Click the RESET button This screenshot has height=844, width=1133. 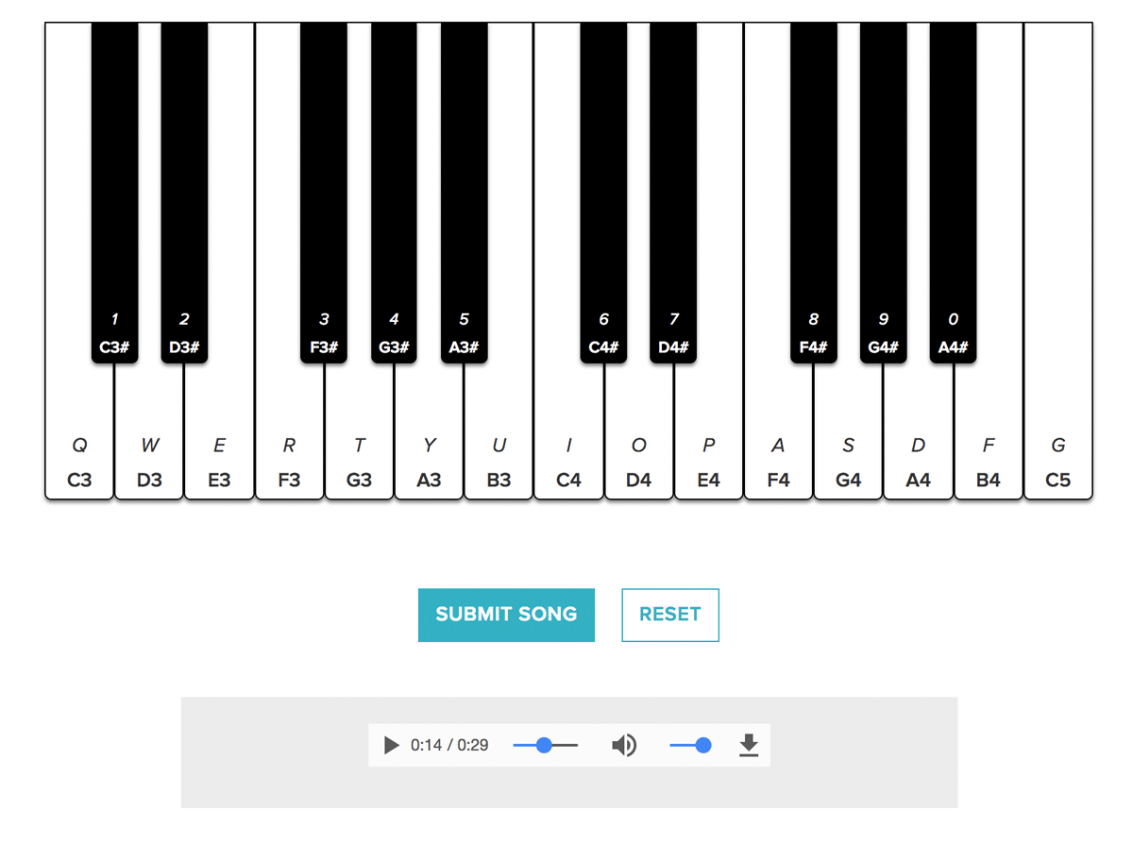click(669, 615)
